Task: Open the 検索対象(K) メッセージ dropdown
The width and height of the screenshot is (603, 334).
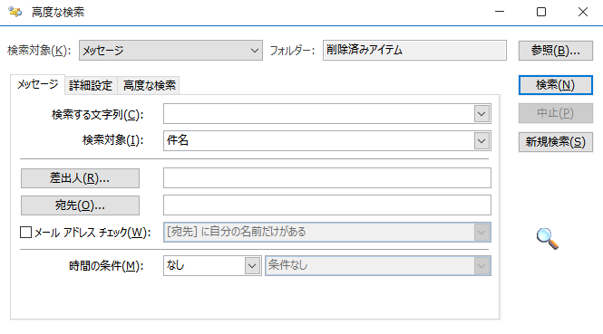Action: coord(170,51)
